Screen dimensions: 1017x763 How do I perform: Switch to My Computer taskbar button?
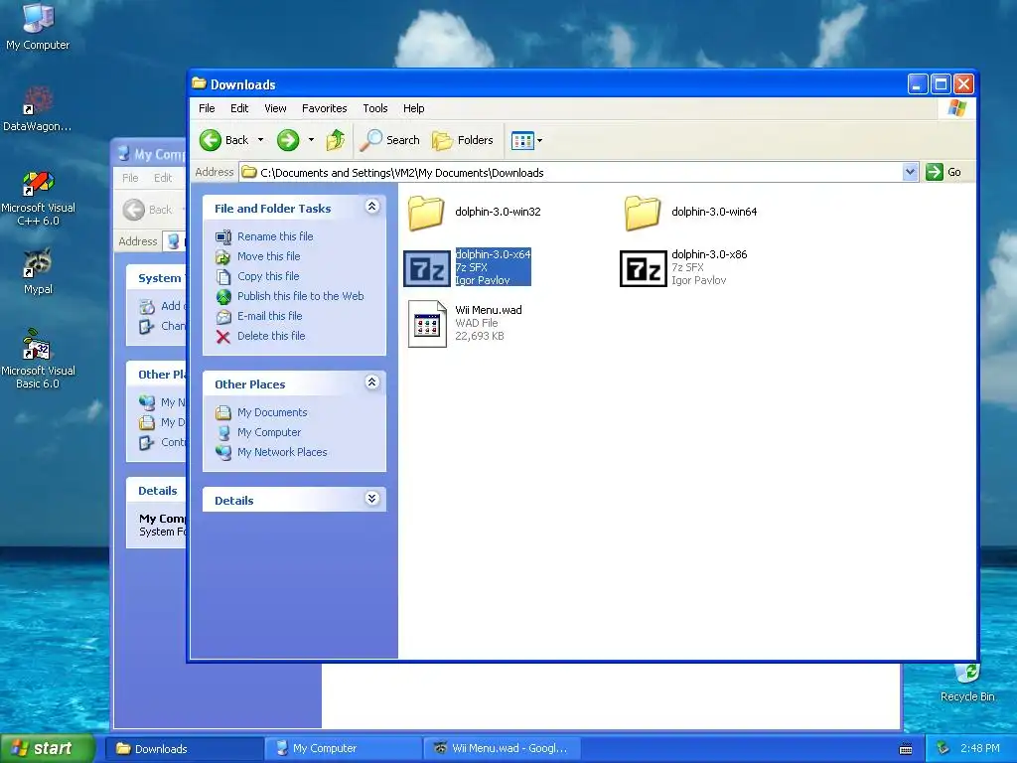[343, 749]
